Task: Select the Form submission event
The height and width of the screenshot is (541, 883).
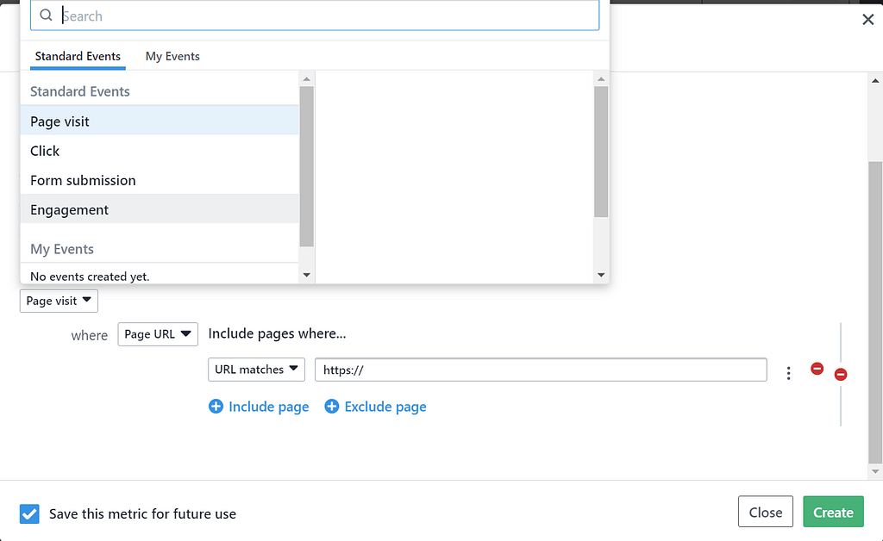Action: pos(160,180)
